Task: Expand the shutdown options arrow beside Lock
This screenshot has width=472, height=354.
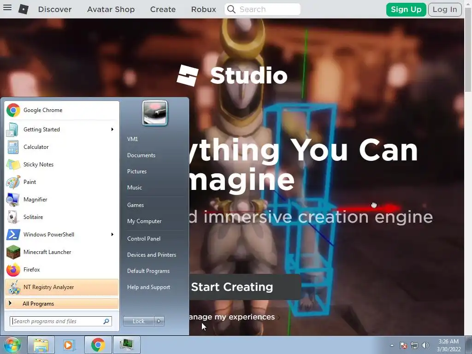Action: click(159, 321)
